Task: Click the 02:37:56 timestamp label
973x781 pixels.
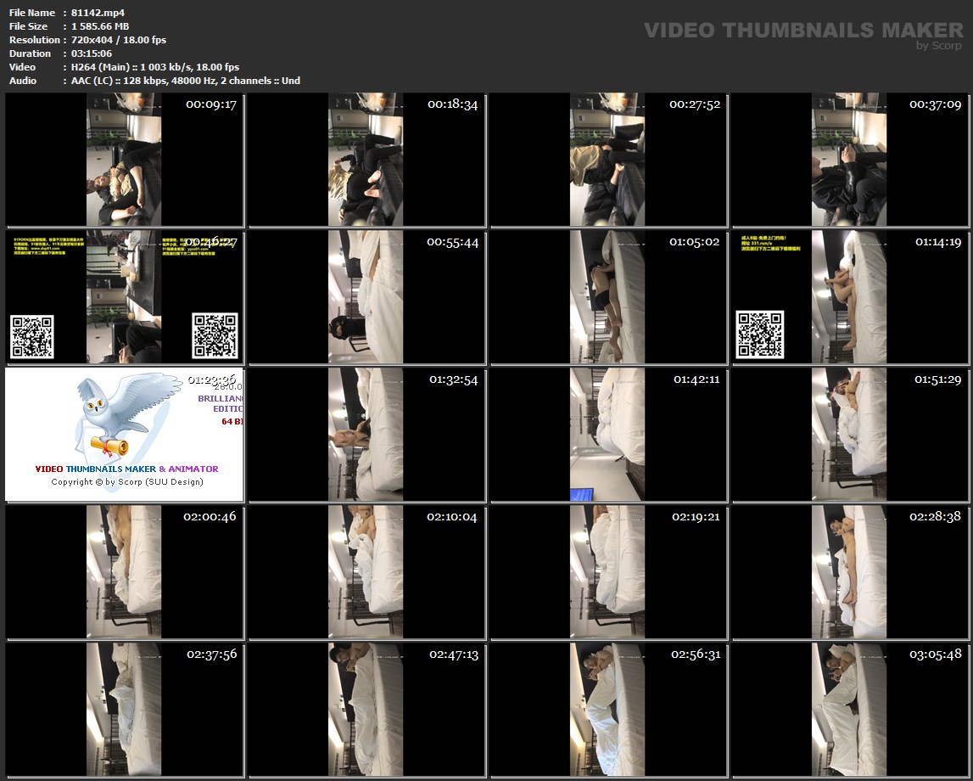Action: coord(211,655)
